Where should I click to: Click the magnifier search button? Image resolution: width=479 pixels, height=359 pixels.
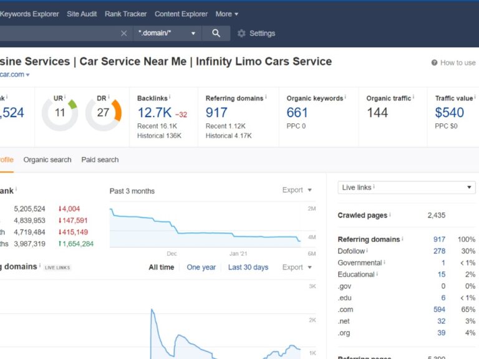216,33
